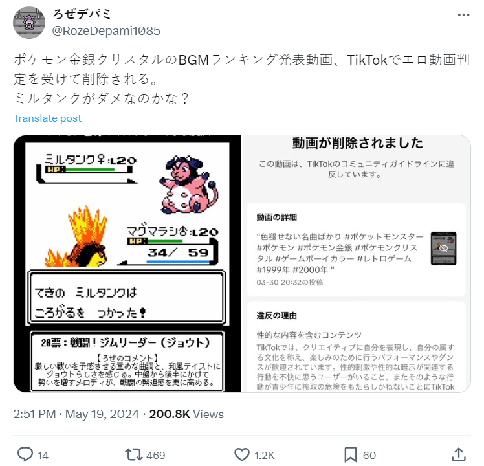Click the hidden video thumbnail with eye-slash

coord(443,249)
